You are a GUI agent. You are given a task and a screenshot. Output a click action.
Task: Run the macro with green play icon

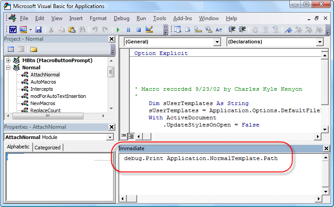tap(118, 30)
